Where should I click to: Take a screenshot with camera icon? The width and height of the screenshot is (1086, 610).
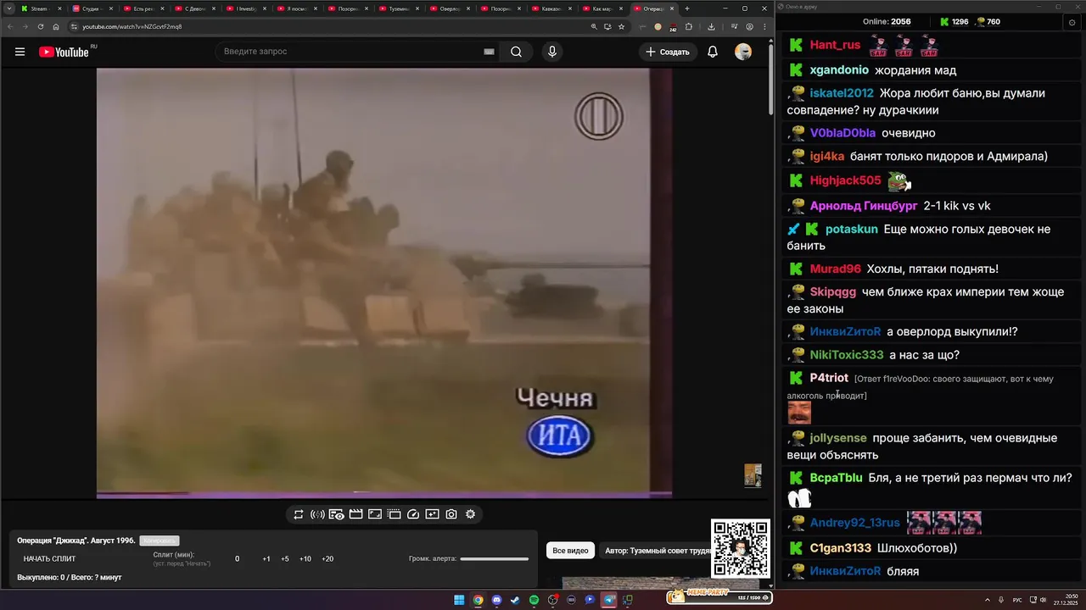(x=451, y=514)
